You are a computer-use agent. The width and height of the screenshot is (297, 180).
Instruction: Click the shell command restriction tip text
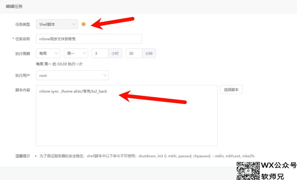(147, 156)
